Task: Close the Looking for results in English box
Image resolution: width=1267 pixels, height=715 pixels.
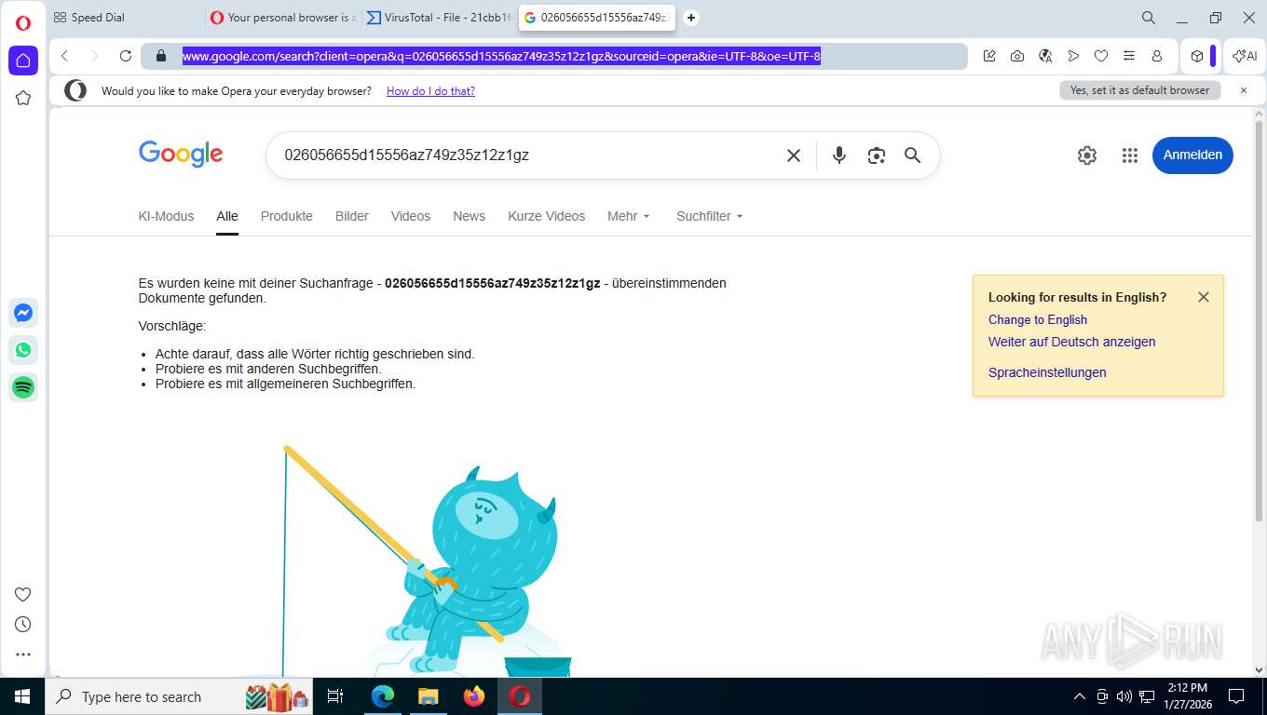Action: click(1204, 297)
